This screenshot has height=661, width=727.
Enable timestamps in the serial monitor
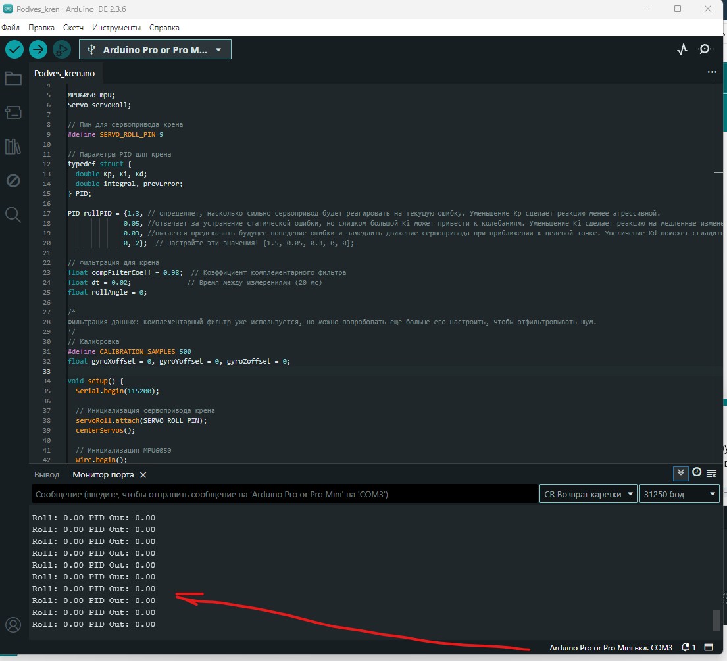[696, 472]
